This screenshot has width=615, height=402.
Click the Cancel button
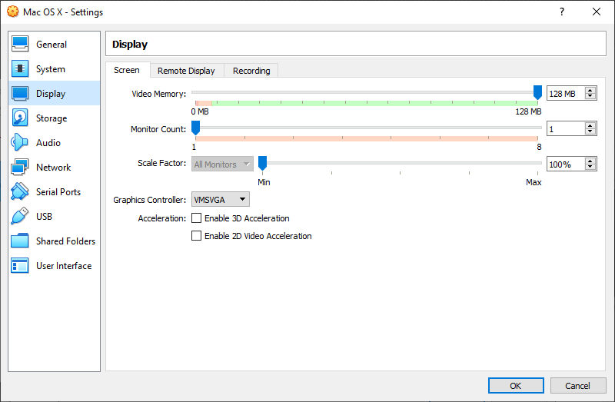[577, 386]
